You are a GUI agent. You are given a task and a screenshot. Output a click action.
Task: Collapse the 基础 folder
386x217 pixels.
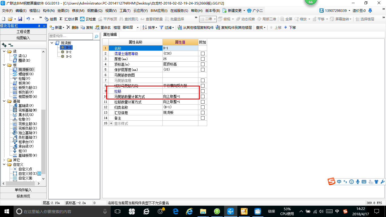(4, 101)
